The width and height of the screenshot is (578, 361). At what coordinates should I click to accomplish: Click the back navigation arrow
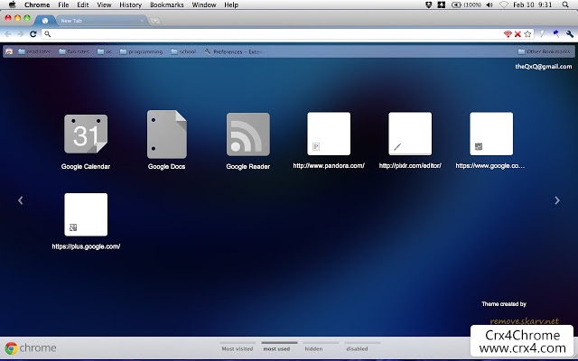[8, 34]
